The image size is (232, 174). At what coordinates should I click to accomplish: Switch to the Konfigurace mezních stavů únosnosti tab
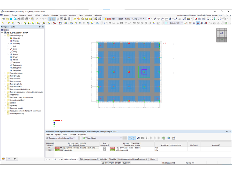click(133, 159)
